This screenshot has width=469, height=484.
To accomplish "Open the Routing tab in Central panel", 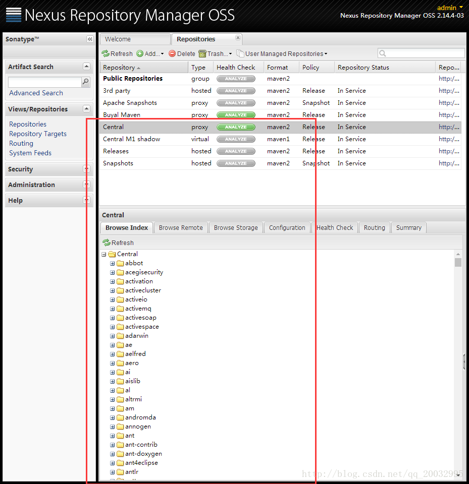I will coord(375,228).
